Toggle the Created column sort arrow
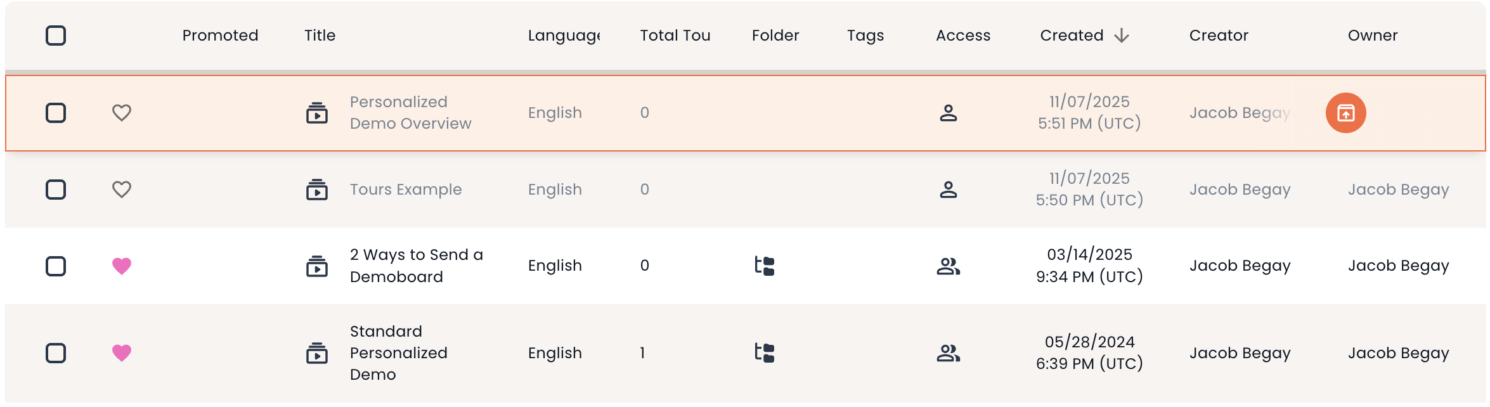1490x407 pixels. pyautogui.click(x=1122, y=36)
